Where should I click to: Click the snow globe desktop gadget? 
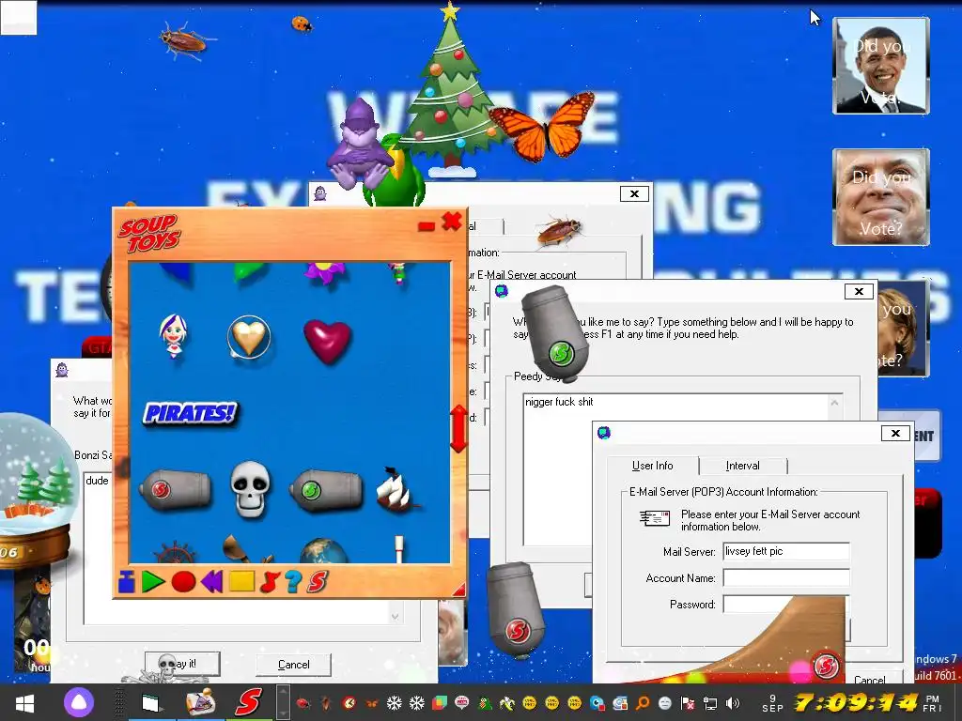[37, 490]
